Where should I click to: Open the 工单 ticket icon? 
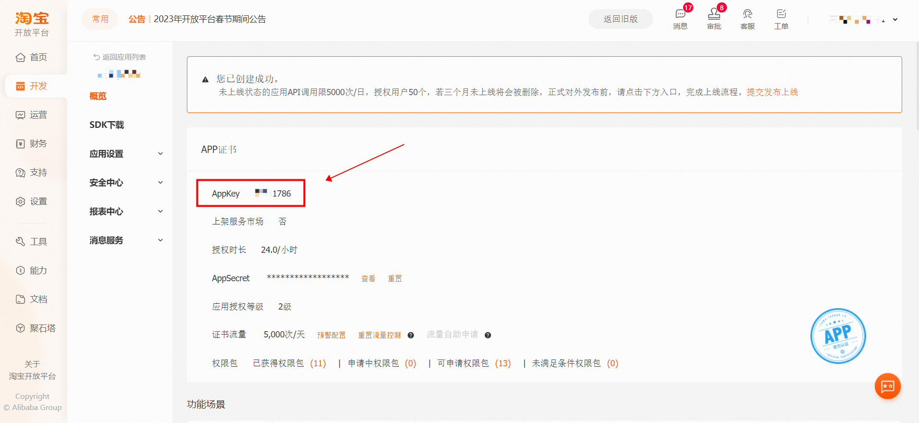781,19
